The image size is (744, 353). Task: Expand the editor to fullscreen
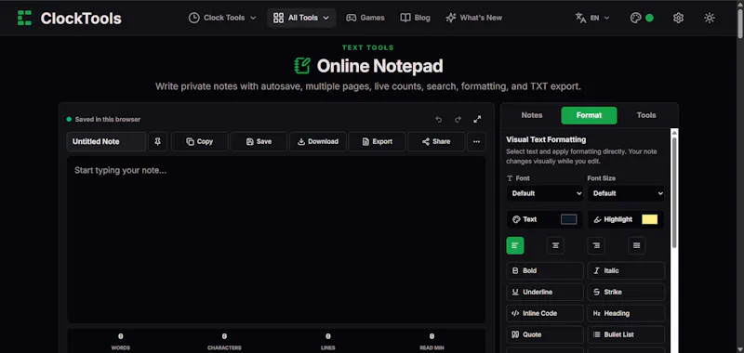[x=477, y=120]
